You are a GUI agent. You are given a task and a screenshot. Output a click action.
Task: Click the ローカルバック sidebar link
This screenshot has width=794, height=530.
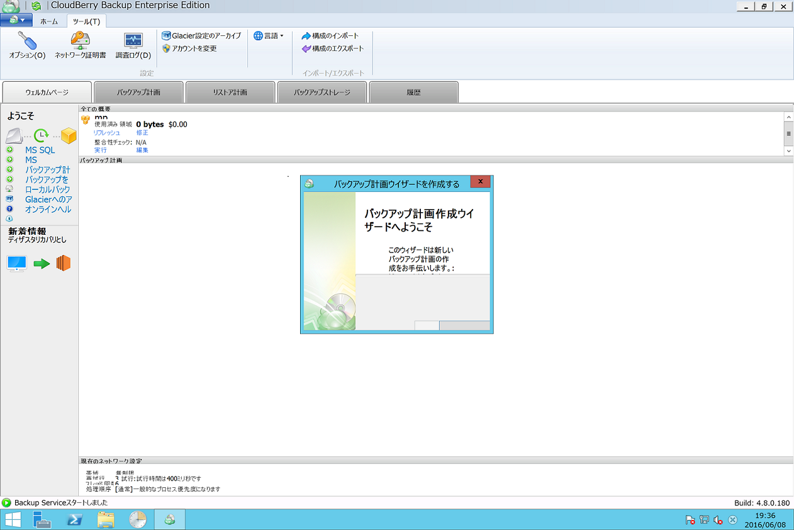[48, 189]
